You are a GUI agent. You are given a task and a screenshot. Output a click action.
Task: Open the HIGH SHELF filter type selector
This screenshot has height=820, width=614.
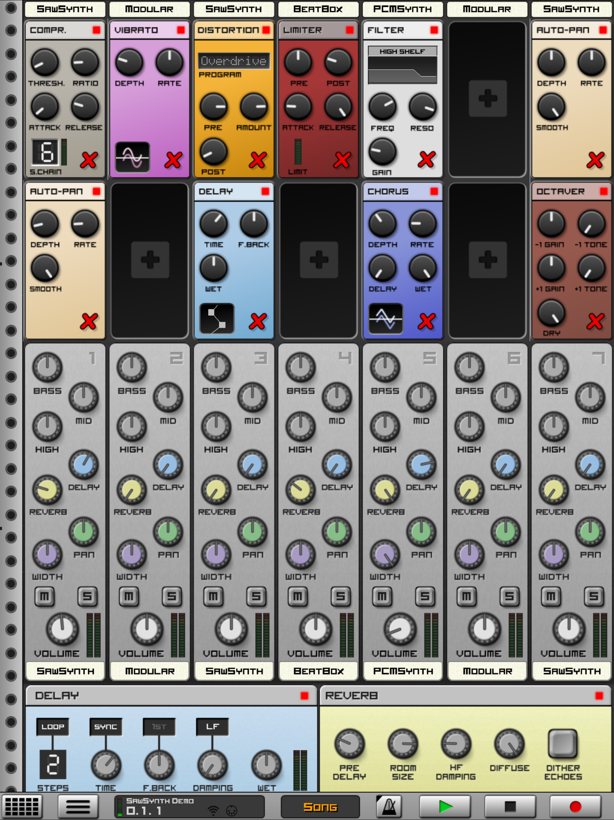click(x=402, y=52)
